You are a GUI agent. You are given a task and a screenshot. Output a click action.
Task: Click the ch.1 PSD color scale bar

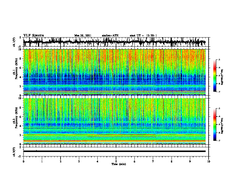215,76
